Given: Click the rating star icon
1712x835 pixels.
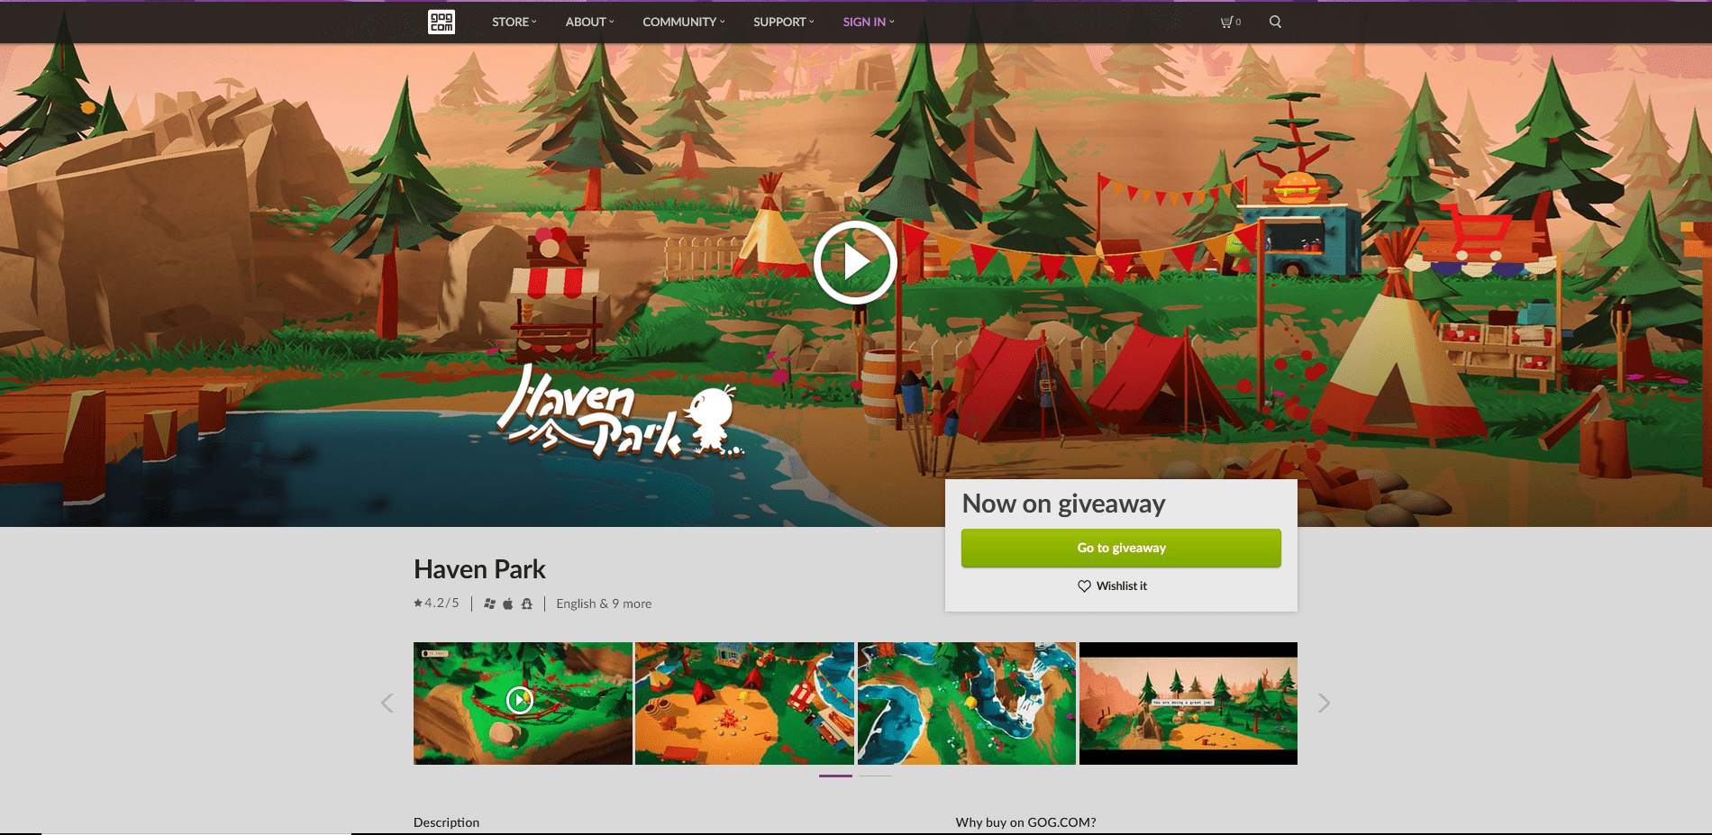Looking at the screenshot, I should pos(418,603).
